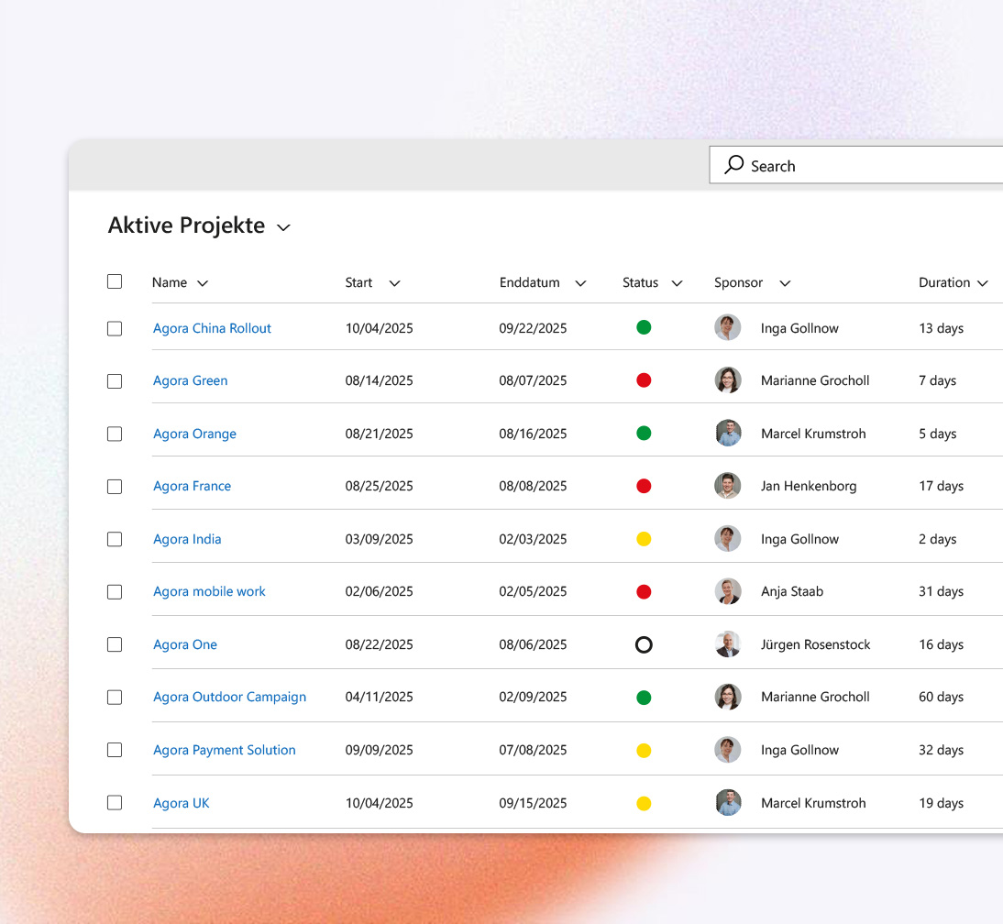
Task: Click the search magnifier icon
Action: 733,165
